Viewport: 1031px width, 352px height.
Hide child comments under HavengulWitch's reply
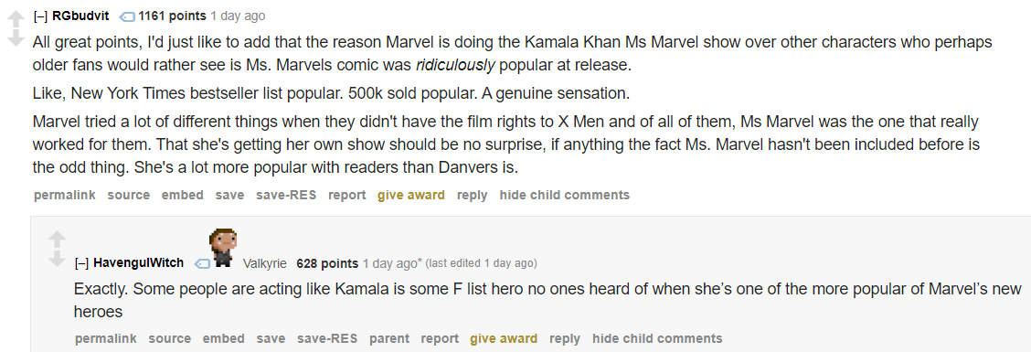pos(657,338)
